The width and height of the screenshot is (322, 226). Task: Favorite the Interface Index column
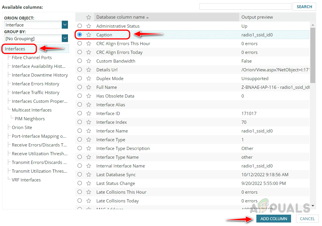click(x=88, y=122)
